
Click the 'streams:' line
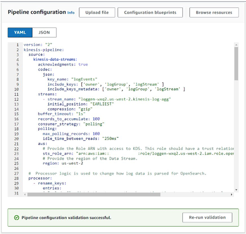tap(47, 94)
